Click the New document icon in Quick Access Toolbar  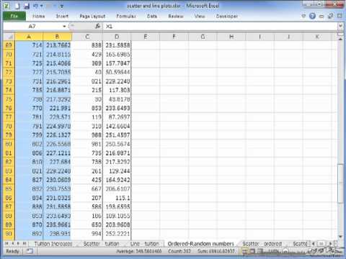[x=17, y=6]
